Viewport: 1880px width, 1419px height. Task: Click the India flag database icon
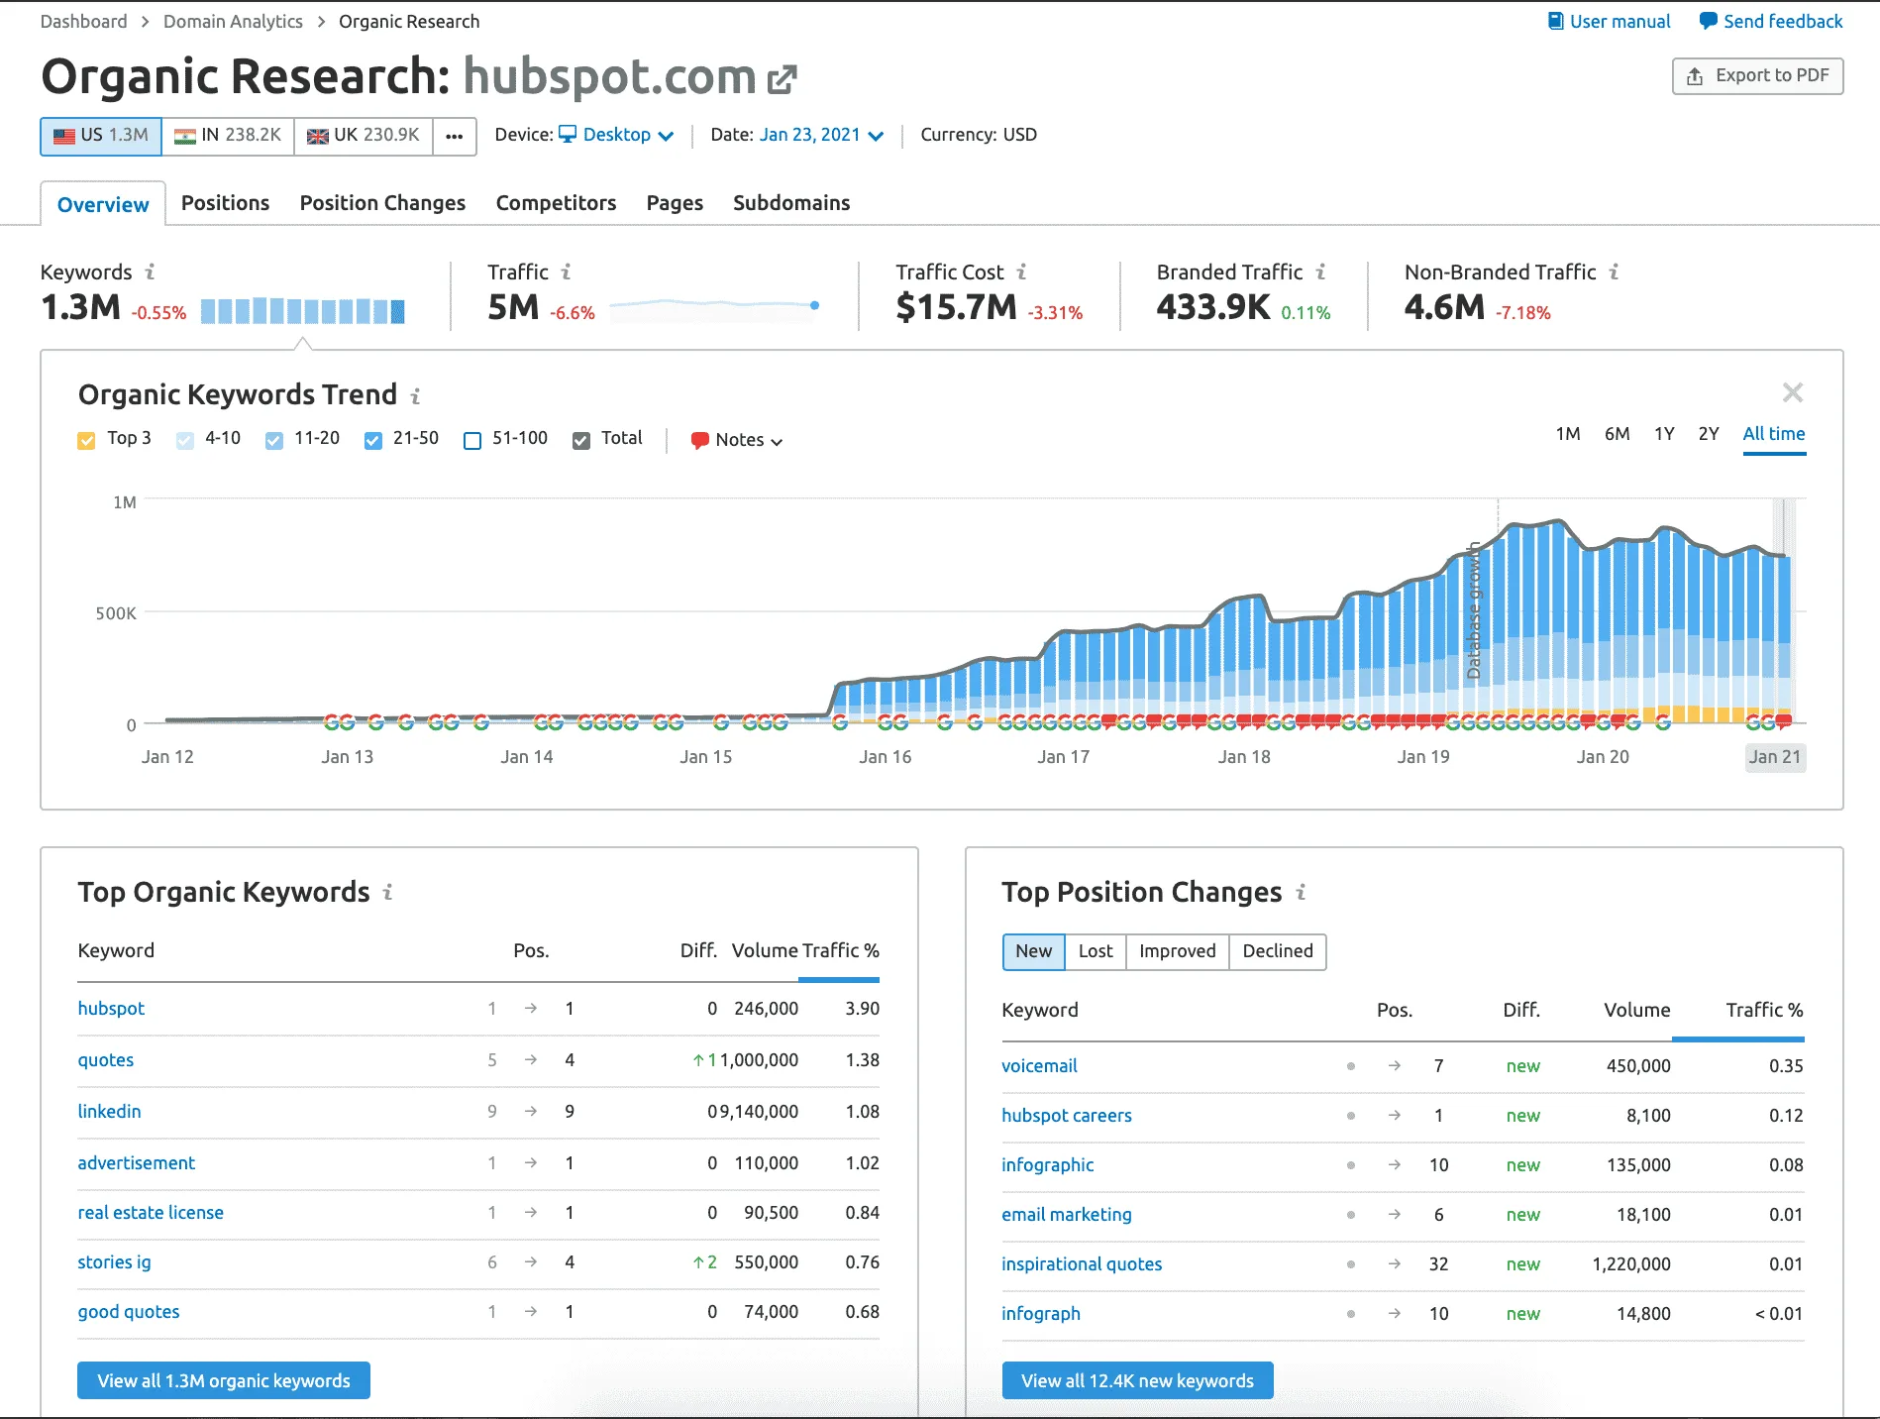pyautogui.click(x=185, y=136)
